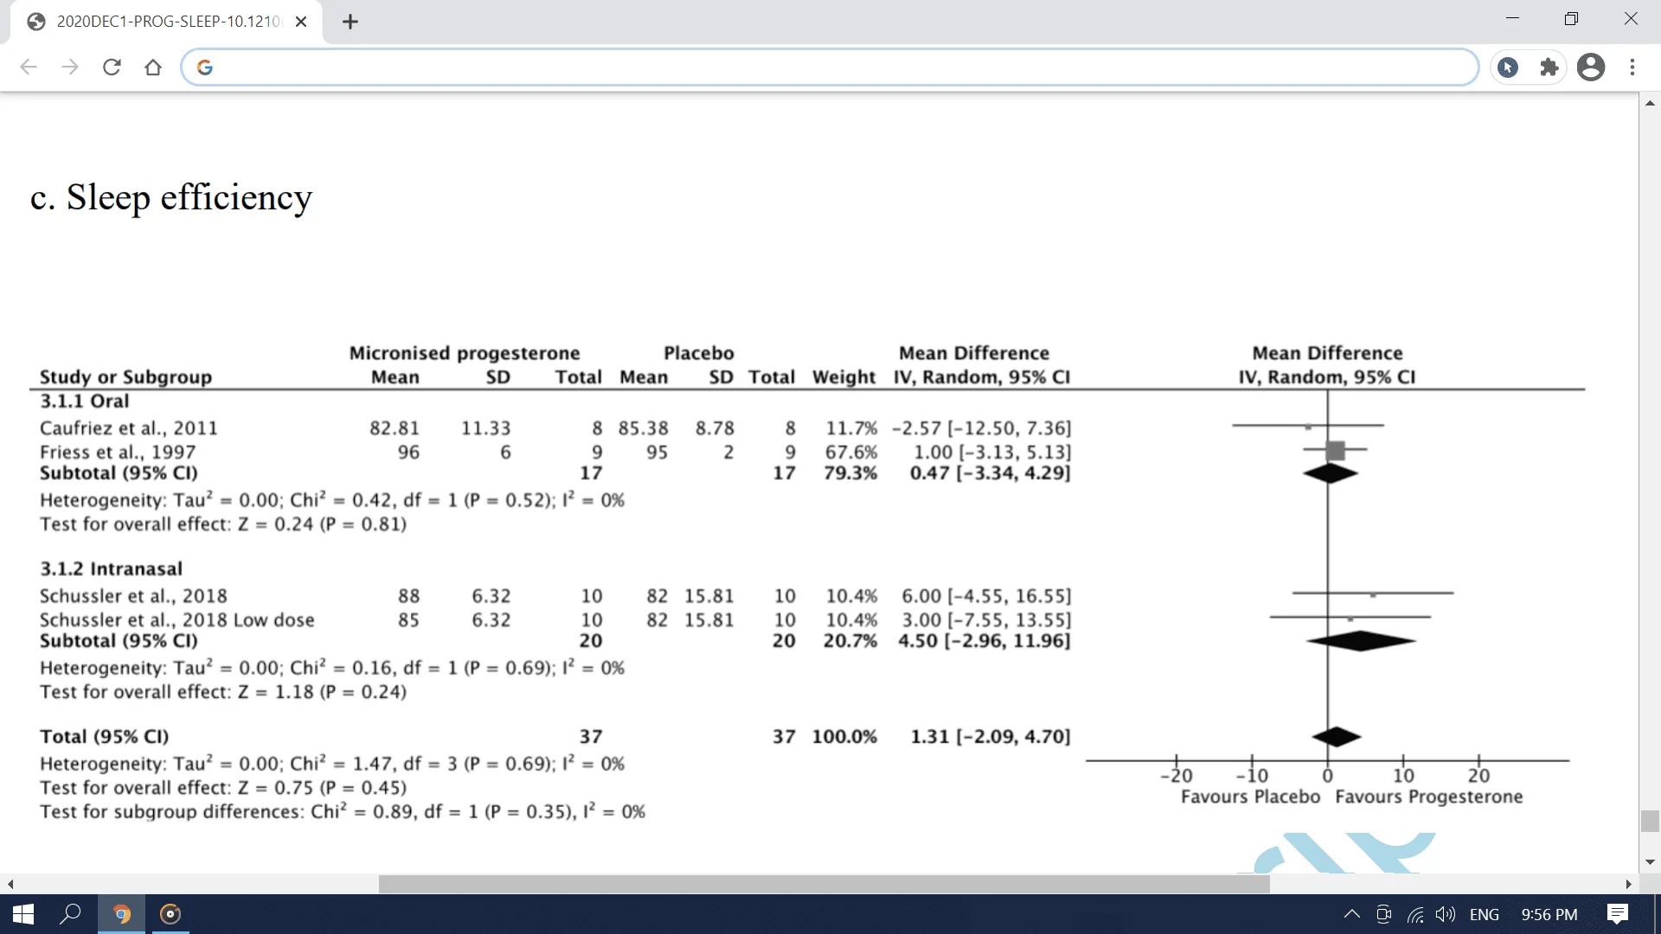The image size is (1661, 934).
Task: Click the tray battery/device icon
Action: coord(1383,914)
